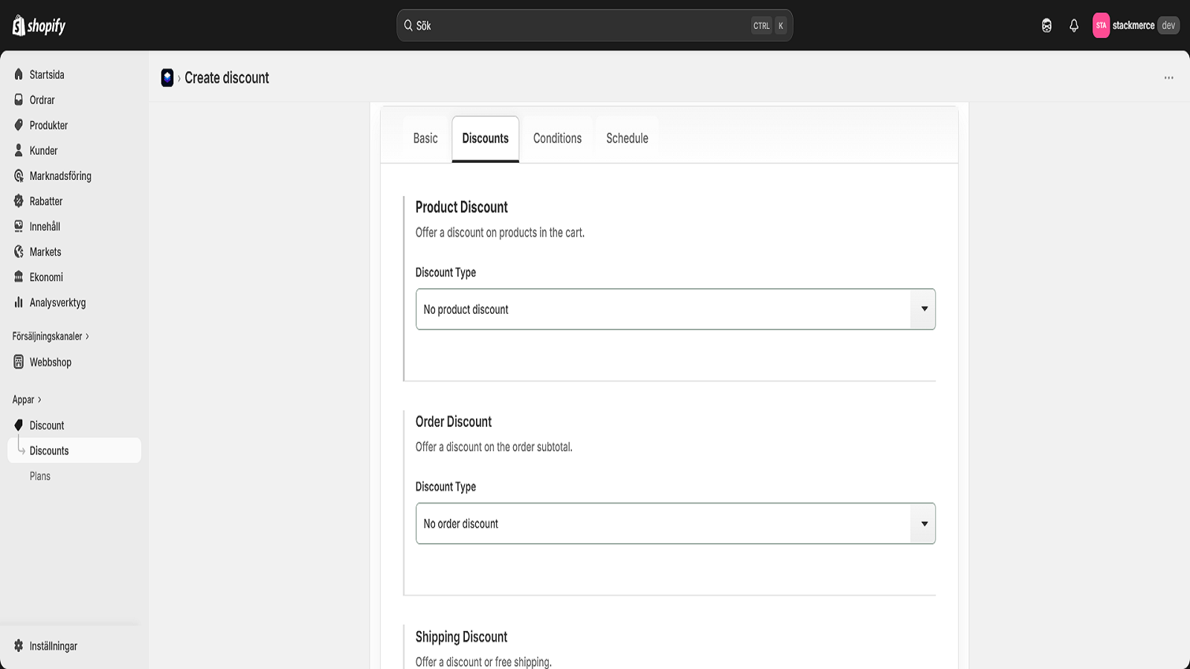Click the Product Discount heading
The height and width of the screenshot is (669, 1190).
point(461,207)
